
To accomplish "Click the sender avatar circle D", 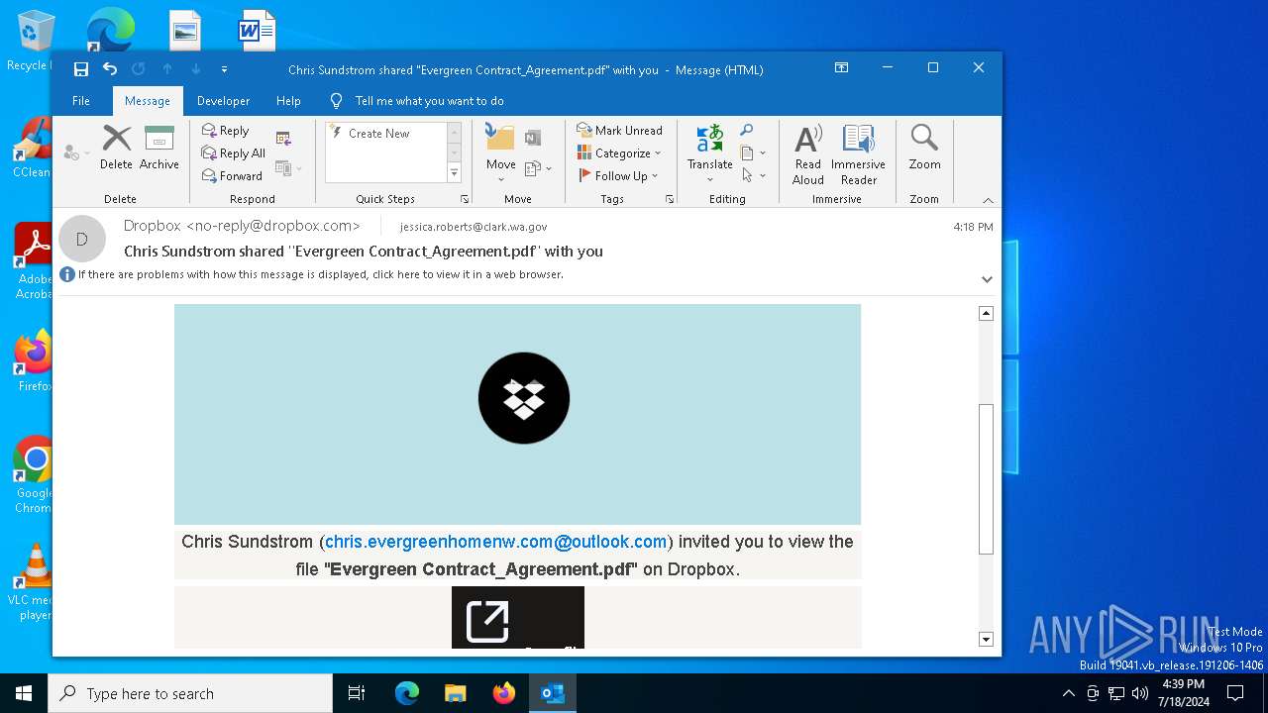I will 82,239.
